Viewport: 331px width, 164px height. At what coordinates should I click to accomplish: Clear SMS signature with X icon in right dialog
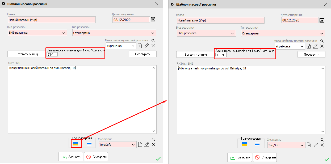pyautogui.click(x=322, y=145)
